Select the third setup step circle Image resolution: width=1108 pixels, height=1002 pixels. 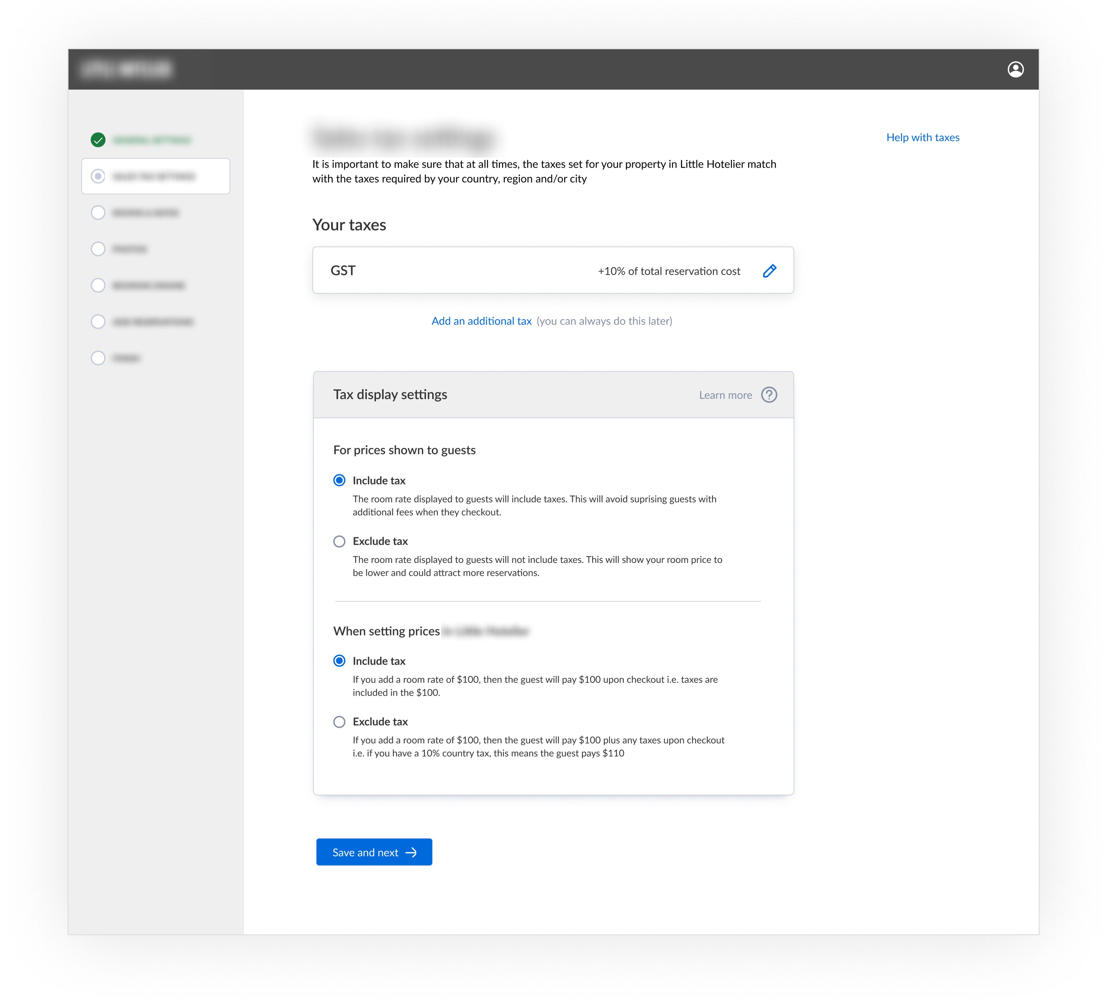click(x=98, y=213)
